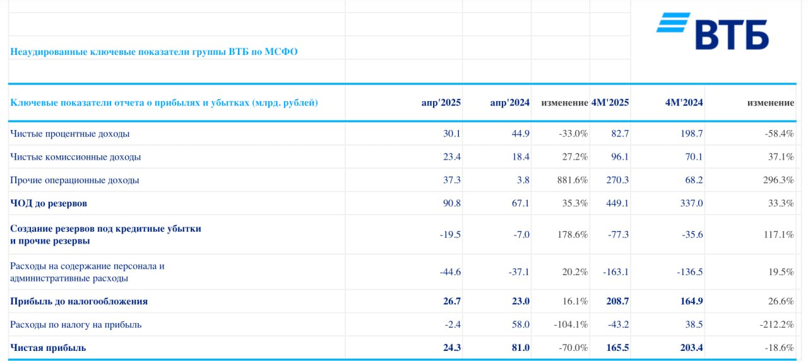
Task: Select the cell with value 67.1
Action: [521, 203]
